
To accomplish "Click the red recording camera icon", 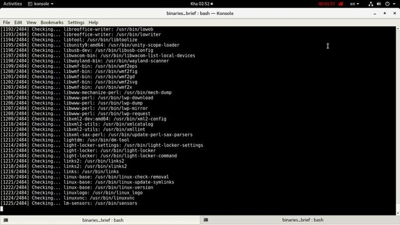I will click(341, 4).
